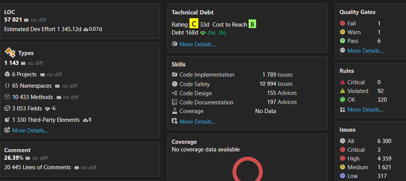Click the Code Documentation icon
The height and width of the screenshot is (181, 406).
[x=175, y=102]
